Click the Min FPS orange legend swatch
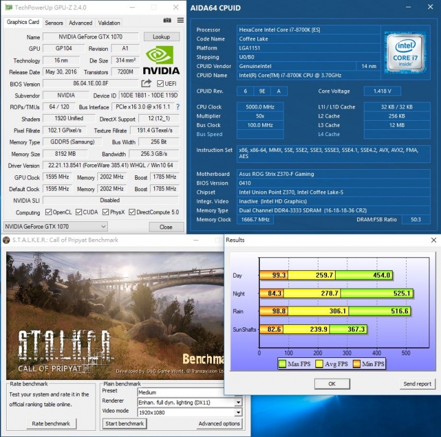This screenshot has height=437, width=441. click(x=356, y=364)
